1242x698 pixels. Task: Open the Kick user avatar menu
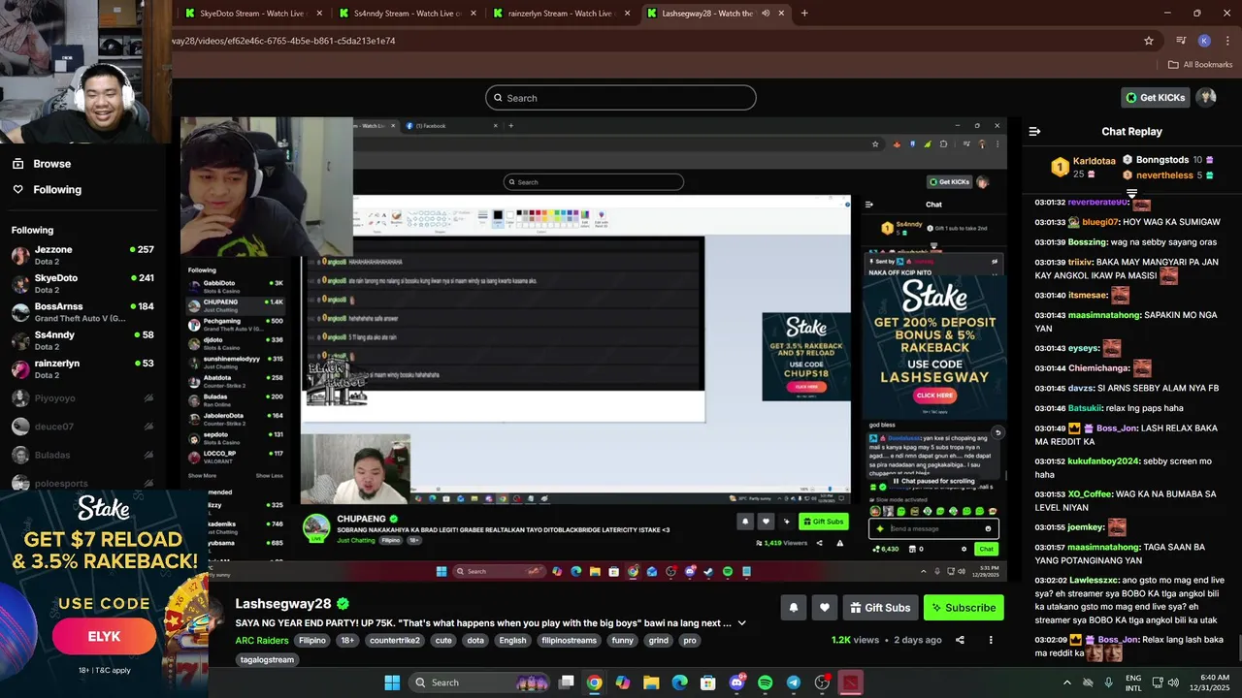pyautogui.click(x=1206, y=98)
